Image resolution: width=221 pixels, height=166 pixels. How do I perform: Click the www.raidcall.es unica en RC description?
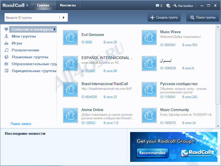click(100, 63)
